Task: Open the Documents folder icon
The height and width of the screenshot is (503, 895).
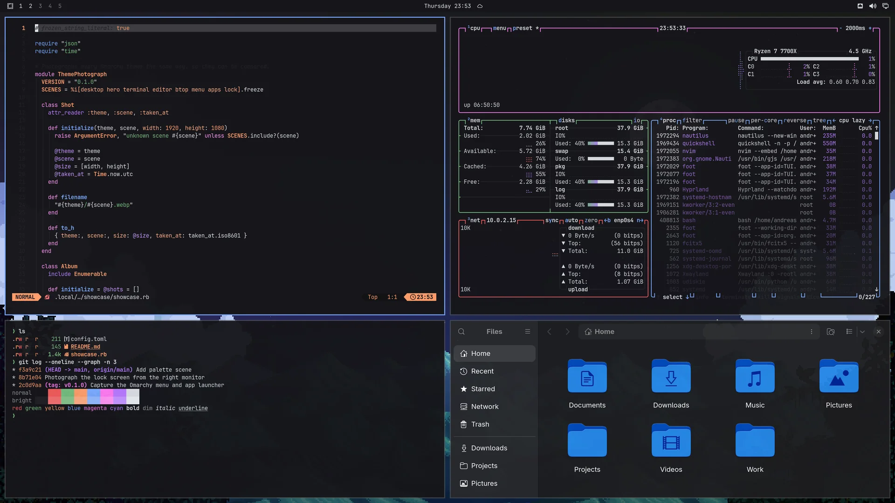Action: tap(587, 376)
